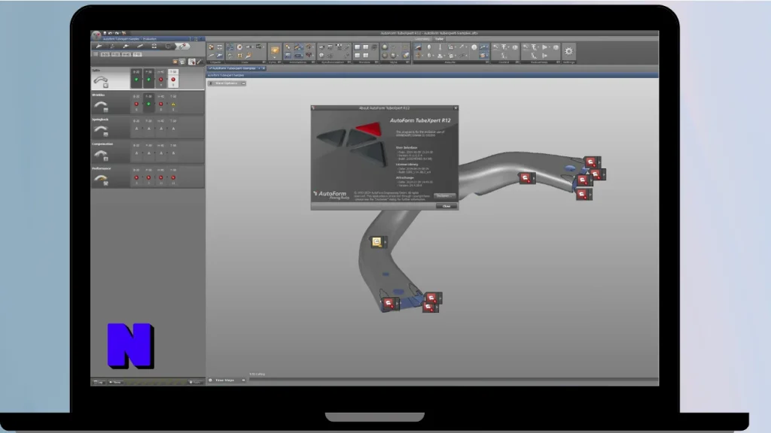Click the Wrinkles tube thumbnail icon
The image size is (771, 433).
[101, 105]
